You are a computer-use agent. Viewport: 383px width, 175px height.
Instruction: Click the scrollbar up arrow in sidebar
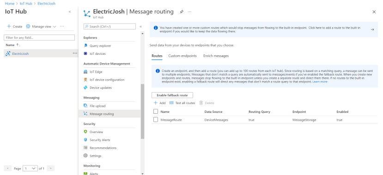click(x=142, y=34)
